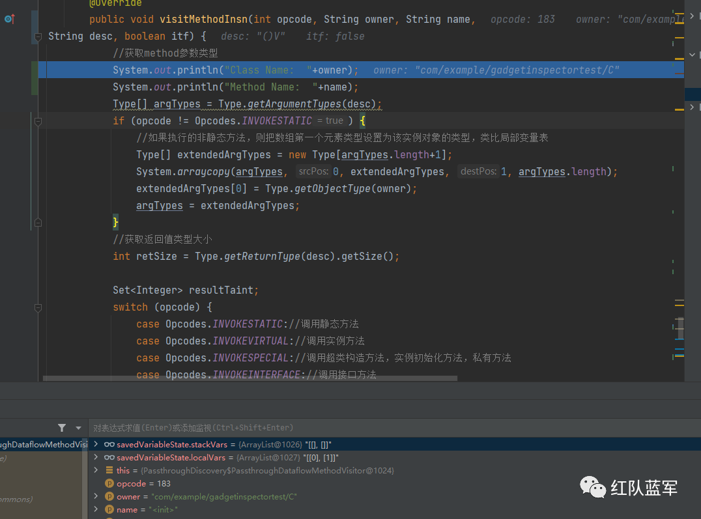
Task: Click case Opcodes.INVOKESTATIC line
Action: pos(247,324)
